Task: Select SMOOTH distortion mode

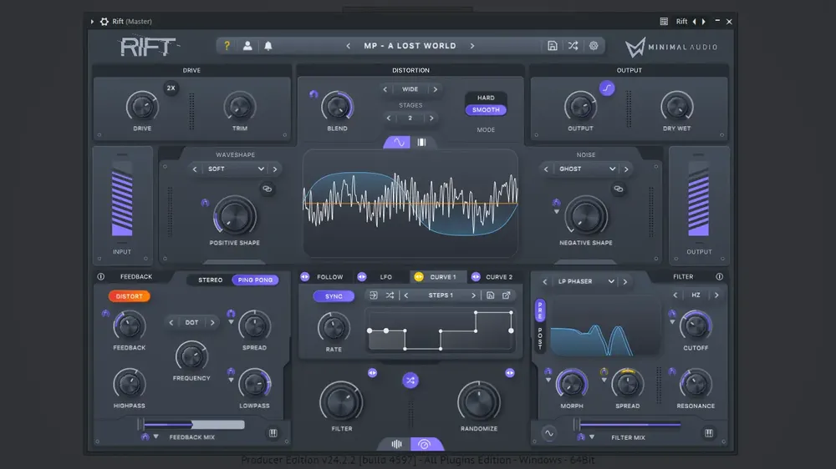Action: tap(486, 110)
